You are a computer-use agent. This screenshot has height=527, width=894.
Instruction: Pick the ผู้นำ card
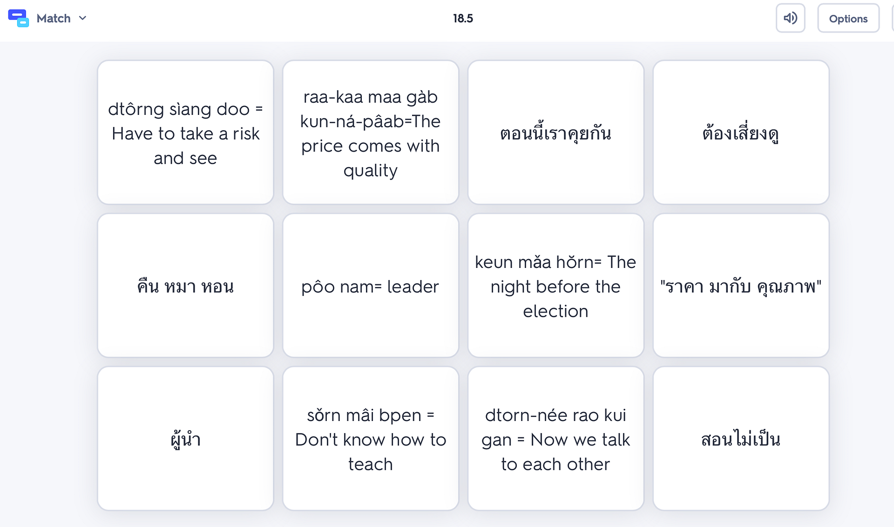coord(185,439)
